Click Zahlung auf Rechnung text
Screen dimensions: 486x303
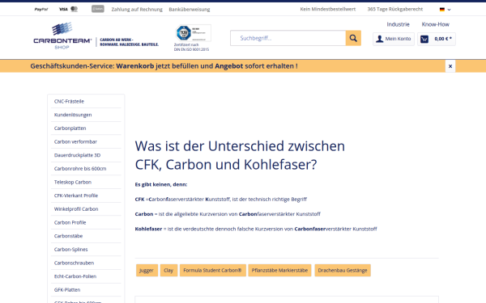coord(137,9)
